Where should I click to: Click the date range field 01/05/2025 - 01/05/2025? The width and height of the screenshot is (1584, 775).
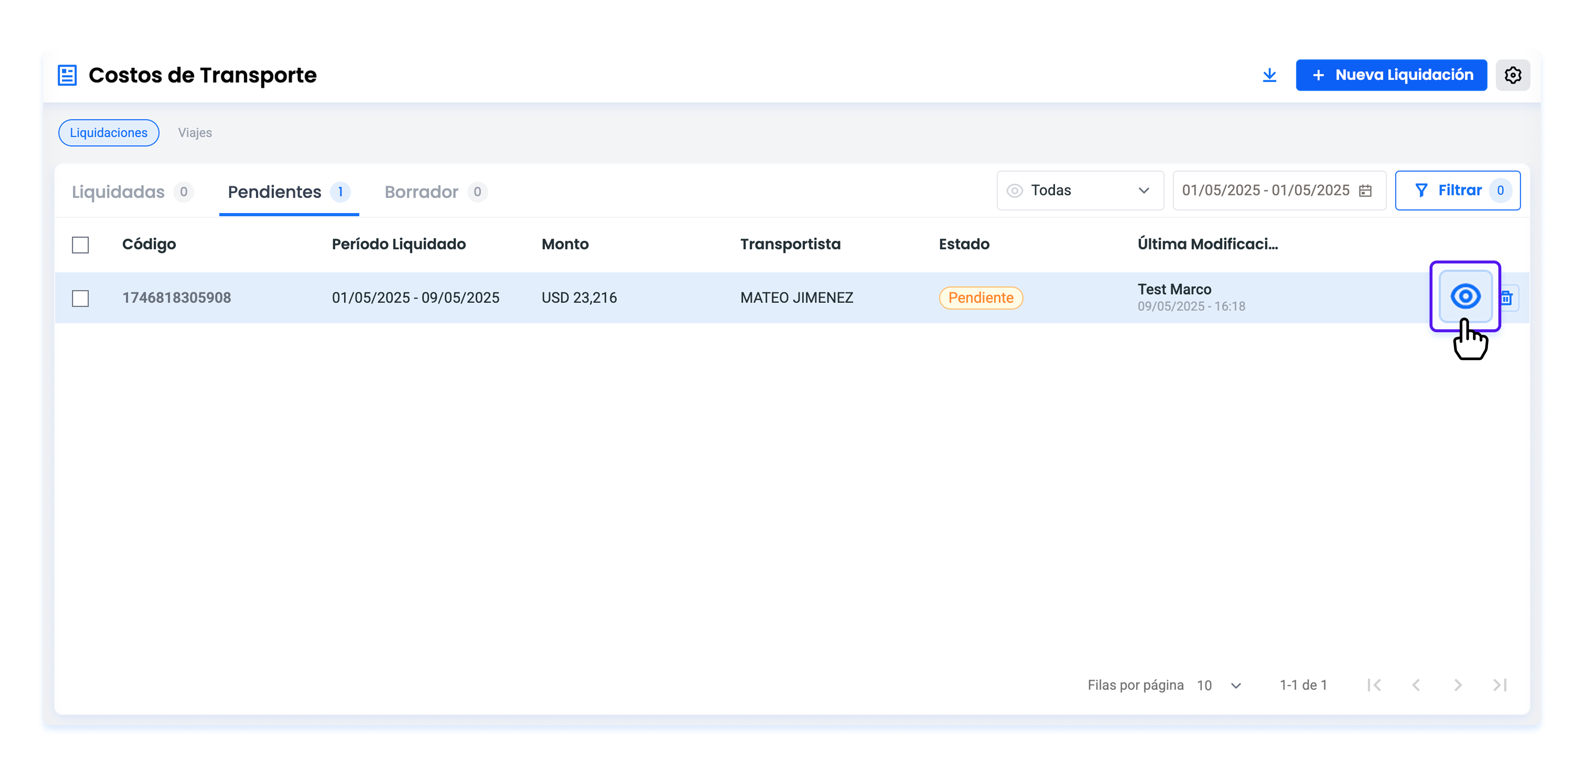pyautogui.click(x=1279, y=191)
